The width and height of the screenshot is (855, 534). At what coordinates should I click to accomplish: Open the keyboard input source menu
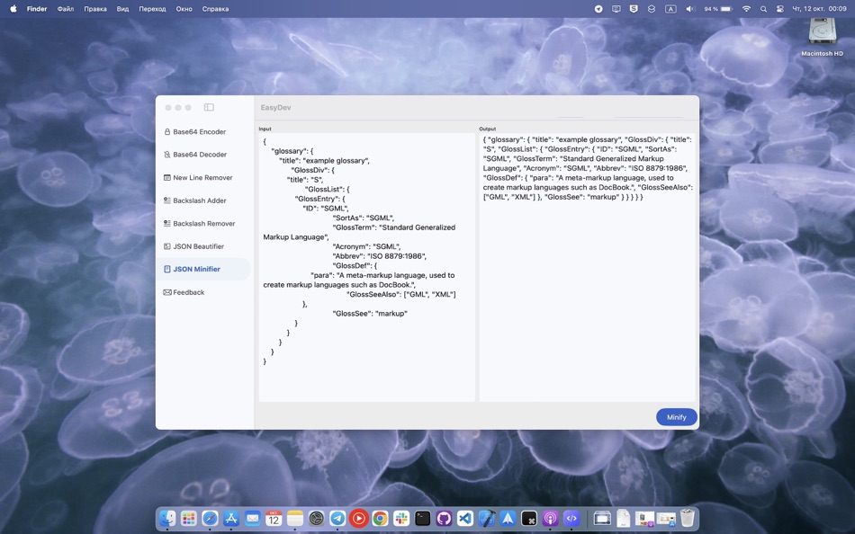pos(670,9)
